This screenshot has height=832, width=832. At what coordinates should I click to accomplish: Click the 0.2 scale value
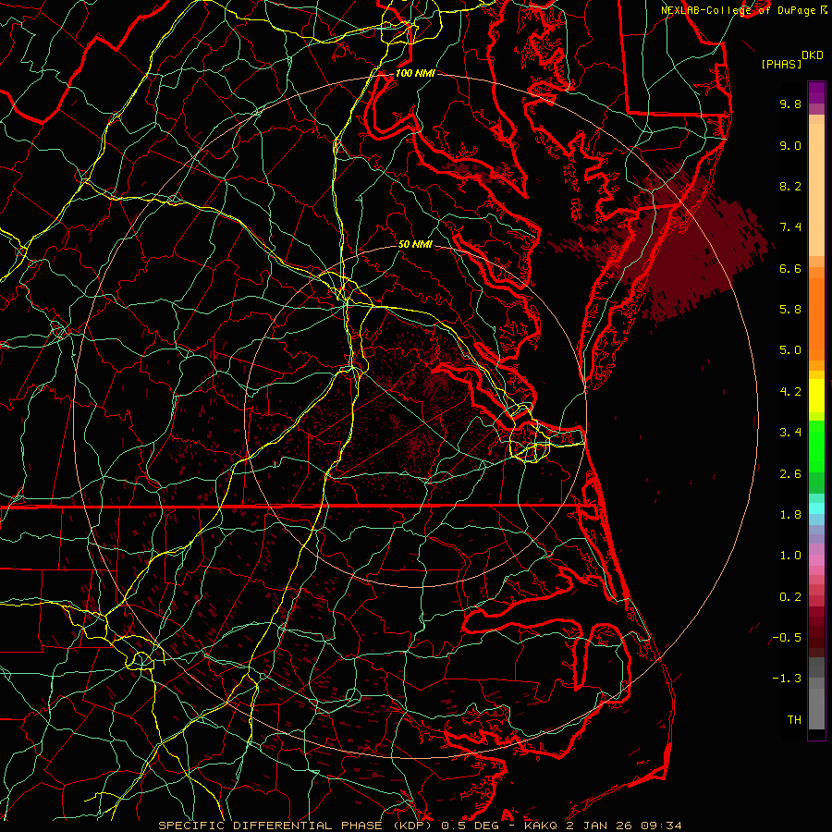coord(790,597)
